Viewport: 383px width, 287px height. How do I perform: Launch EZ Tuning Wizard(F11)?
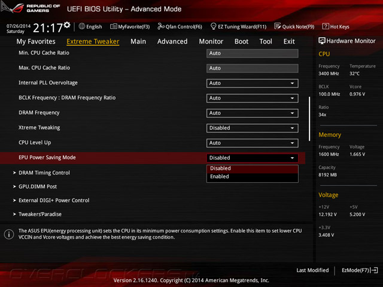click(238, 26)
